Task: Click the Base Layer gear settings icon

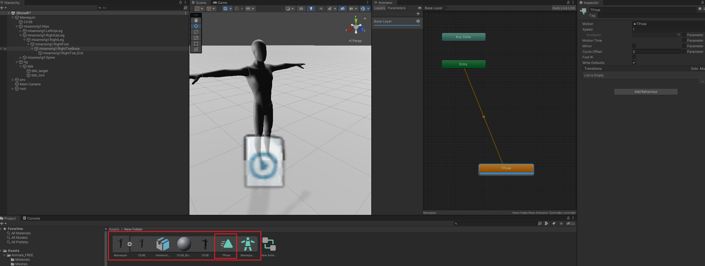Action: (418, 21)
